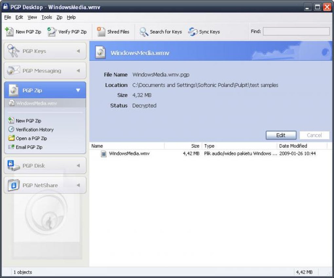The height and width of the screenshot is (278, 334).
Task: Click the 2009-01-26 10:44 date cell
Action: pyautogui.click(x=297, y=153)
